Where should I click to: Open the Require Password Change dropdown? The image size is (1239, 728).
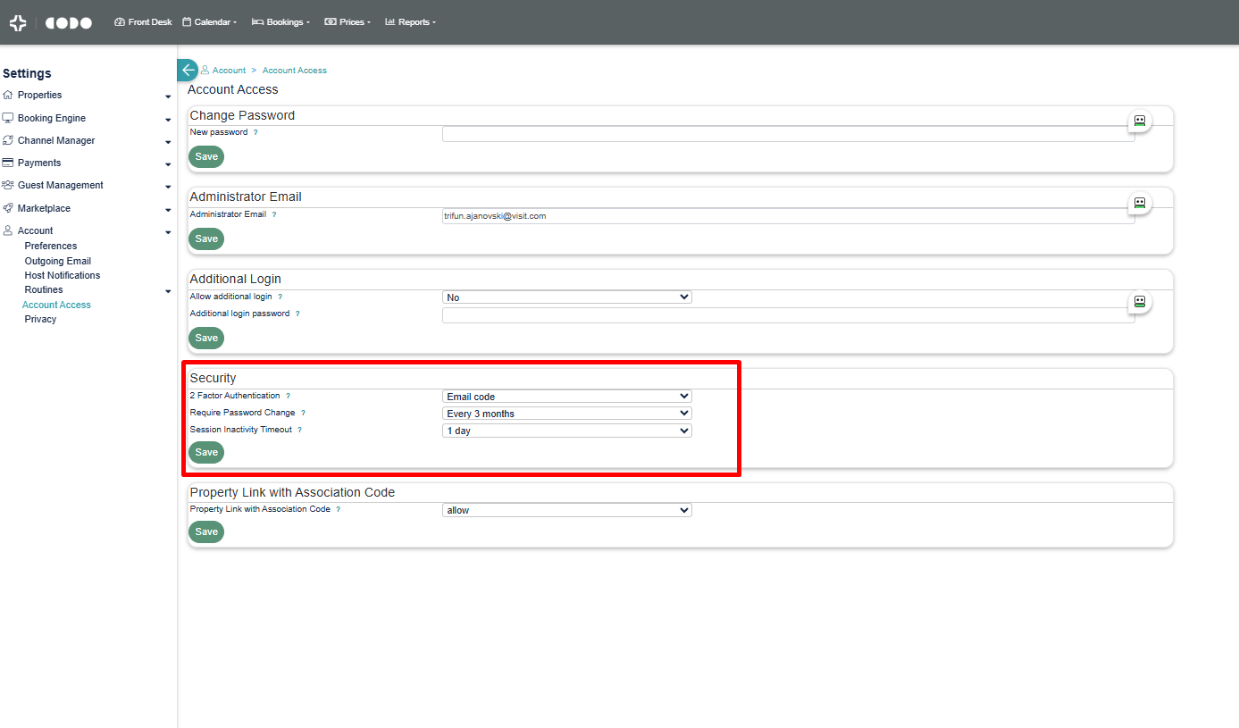(567, 414)
